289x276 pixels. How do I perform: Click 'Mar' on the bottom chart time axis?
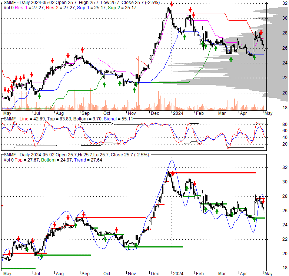(222, 274)
